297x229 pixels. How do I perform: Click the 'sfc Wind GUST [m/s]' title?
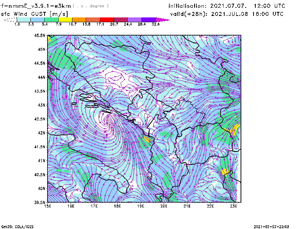(34, 14)
